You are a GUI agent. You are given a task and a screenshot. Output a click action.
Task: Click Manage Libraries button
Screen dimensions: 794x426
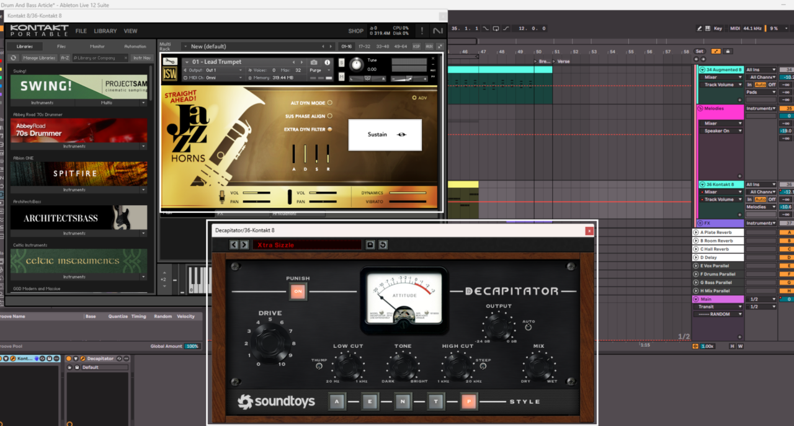39,58
